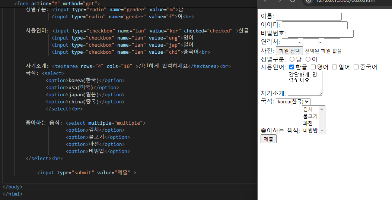Image resolution: width=392 pixels, height=200 pixels.
Task: Click the china(중국) option line in code
Action: [x=85, y=102]
